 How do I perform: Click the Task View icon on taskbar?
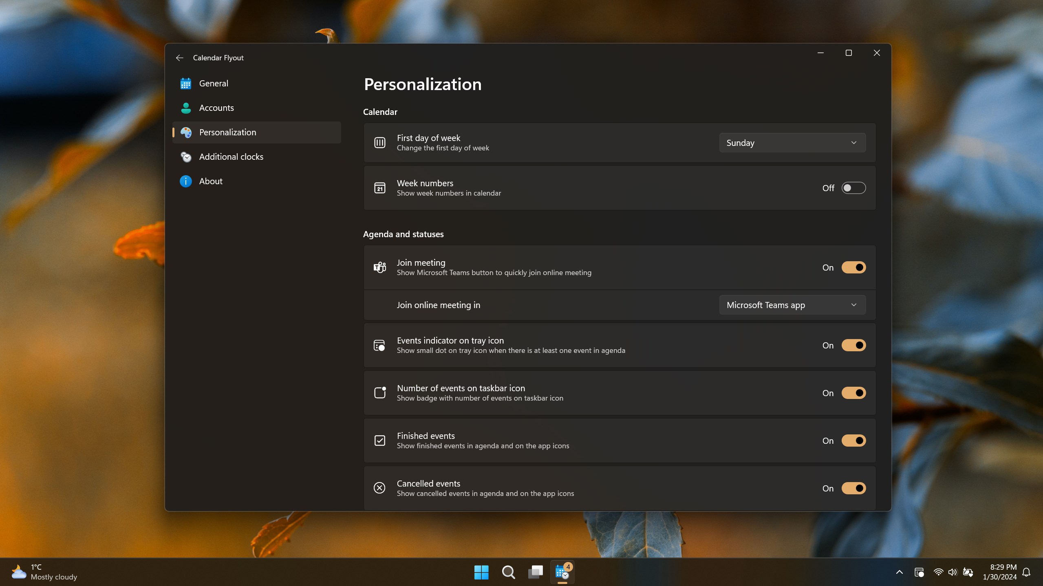535,572
